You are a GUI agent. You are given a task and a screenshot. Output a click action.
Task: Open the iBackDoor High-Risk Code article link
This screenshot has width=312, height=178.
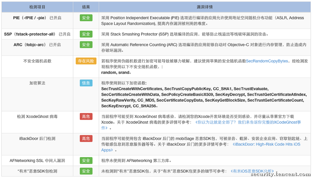click(266, 144)
